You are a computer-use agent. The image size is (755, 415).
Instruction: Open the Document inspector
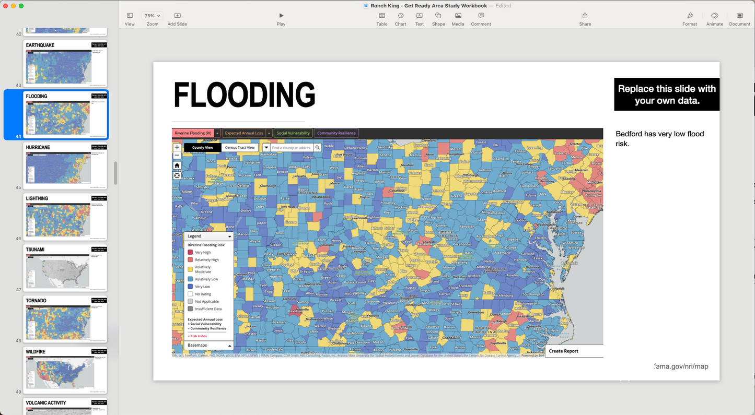tap(739, 19)
